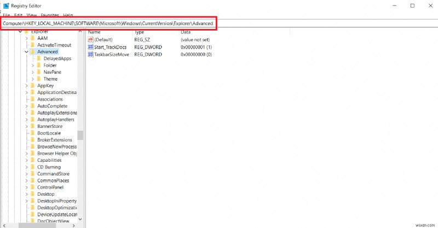Collapse the Advanced key node
Image resolution: width=438 pixels, height=228 pixels.
26,51
